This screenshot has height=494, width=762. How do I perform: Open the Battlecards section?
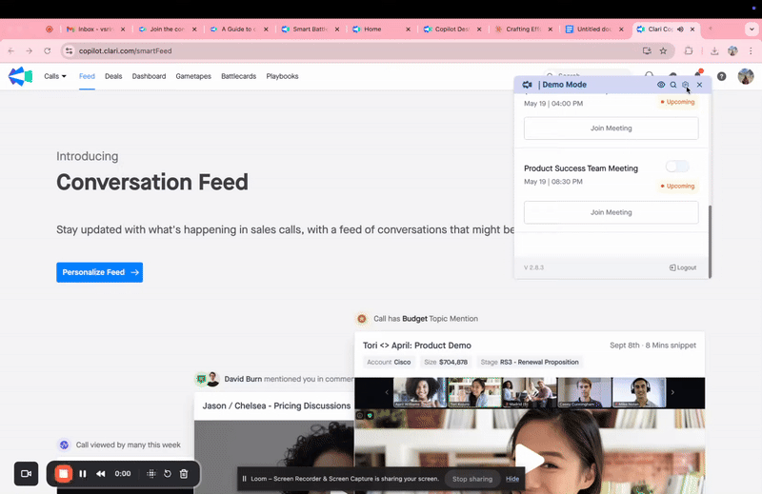tap(239, 76)
